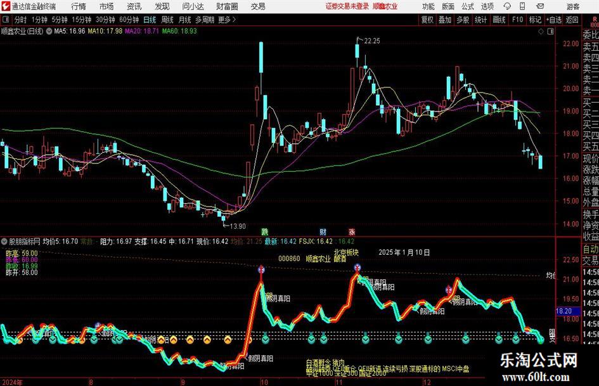Viewport: 599px width, 386px height.
Task: Switch to 5分钟 timeframe
Action: (x=60, y=20)
